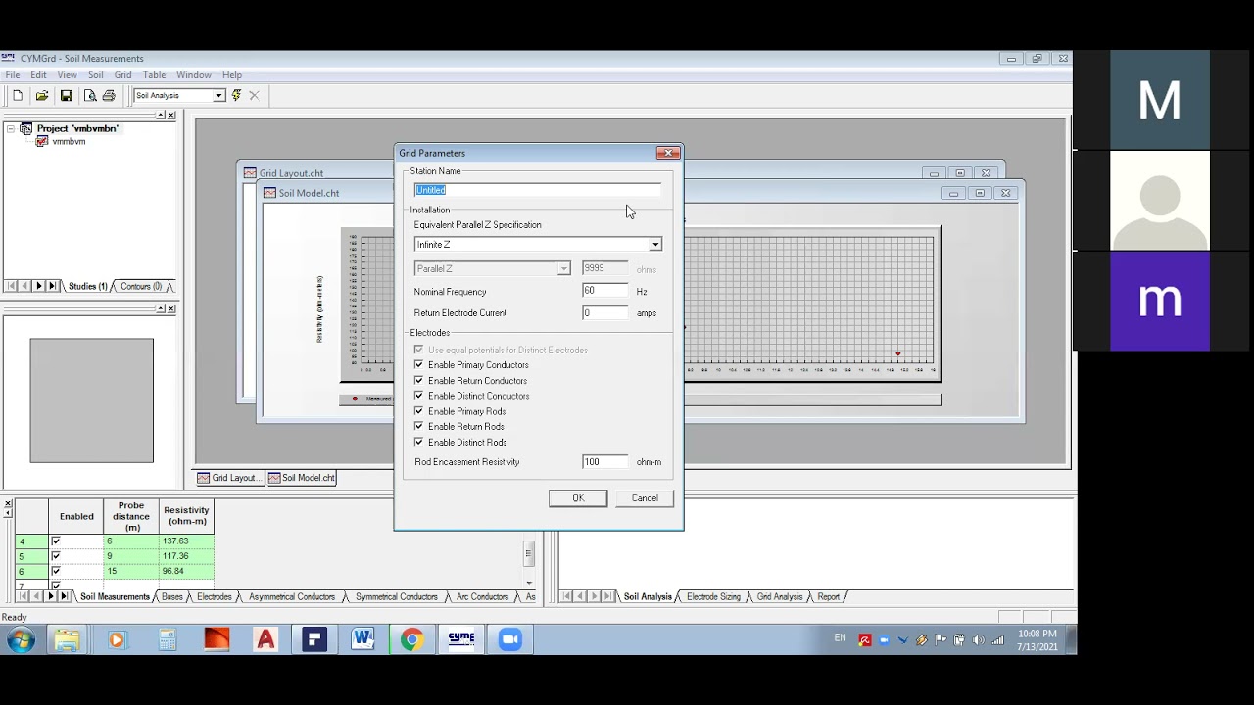This screenshot has height=705, width=1254.
Task: Switch to the Electrode Sizing report tab
Action: (x=714, y=597)
